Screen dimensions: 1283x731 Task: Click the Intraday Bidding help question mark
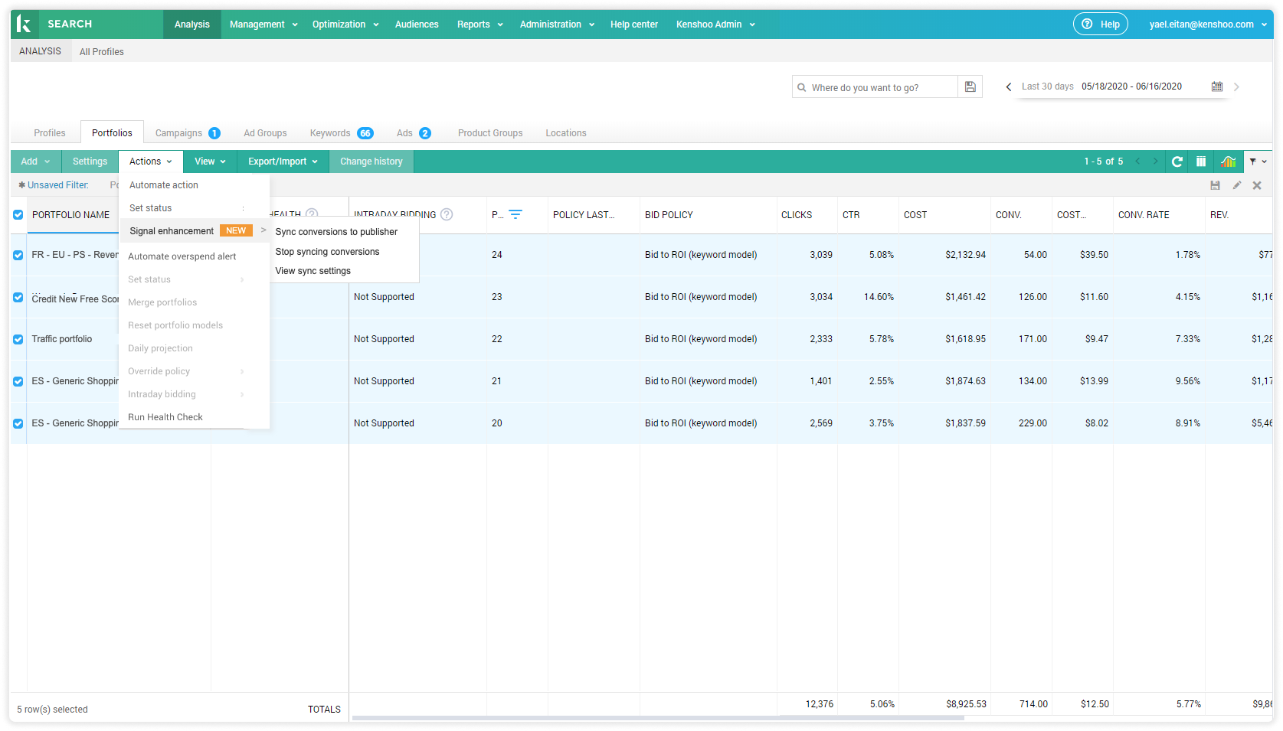point(447,215)
